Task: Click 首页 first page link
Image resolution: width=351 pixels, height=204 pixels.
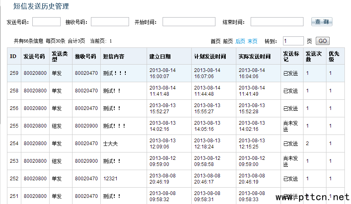Action: 215,41
